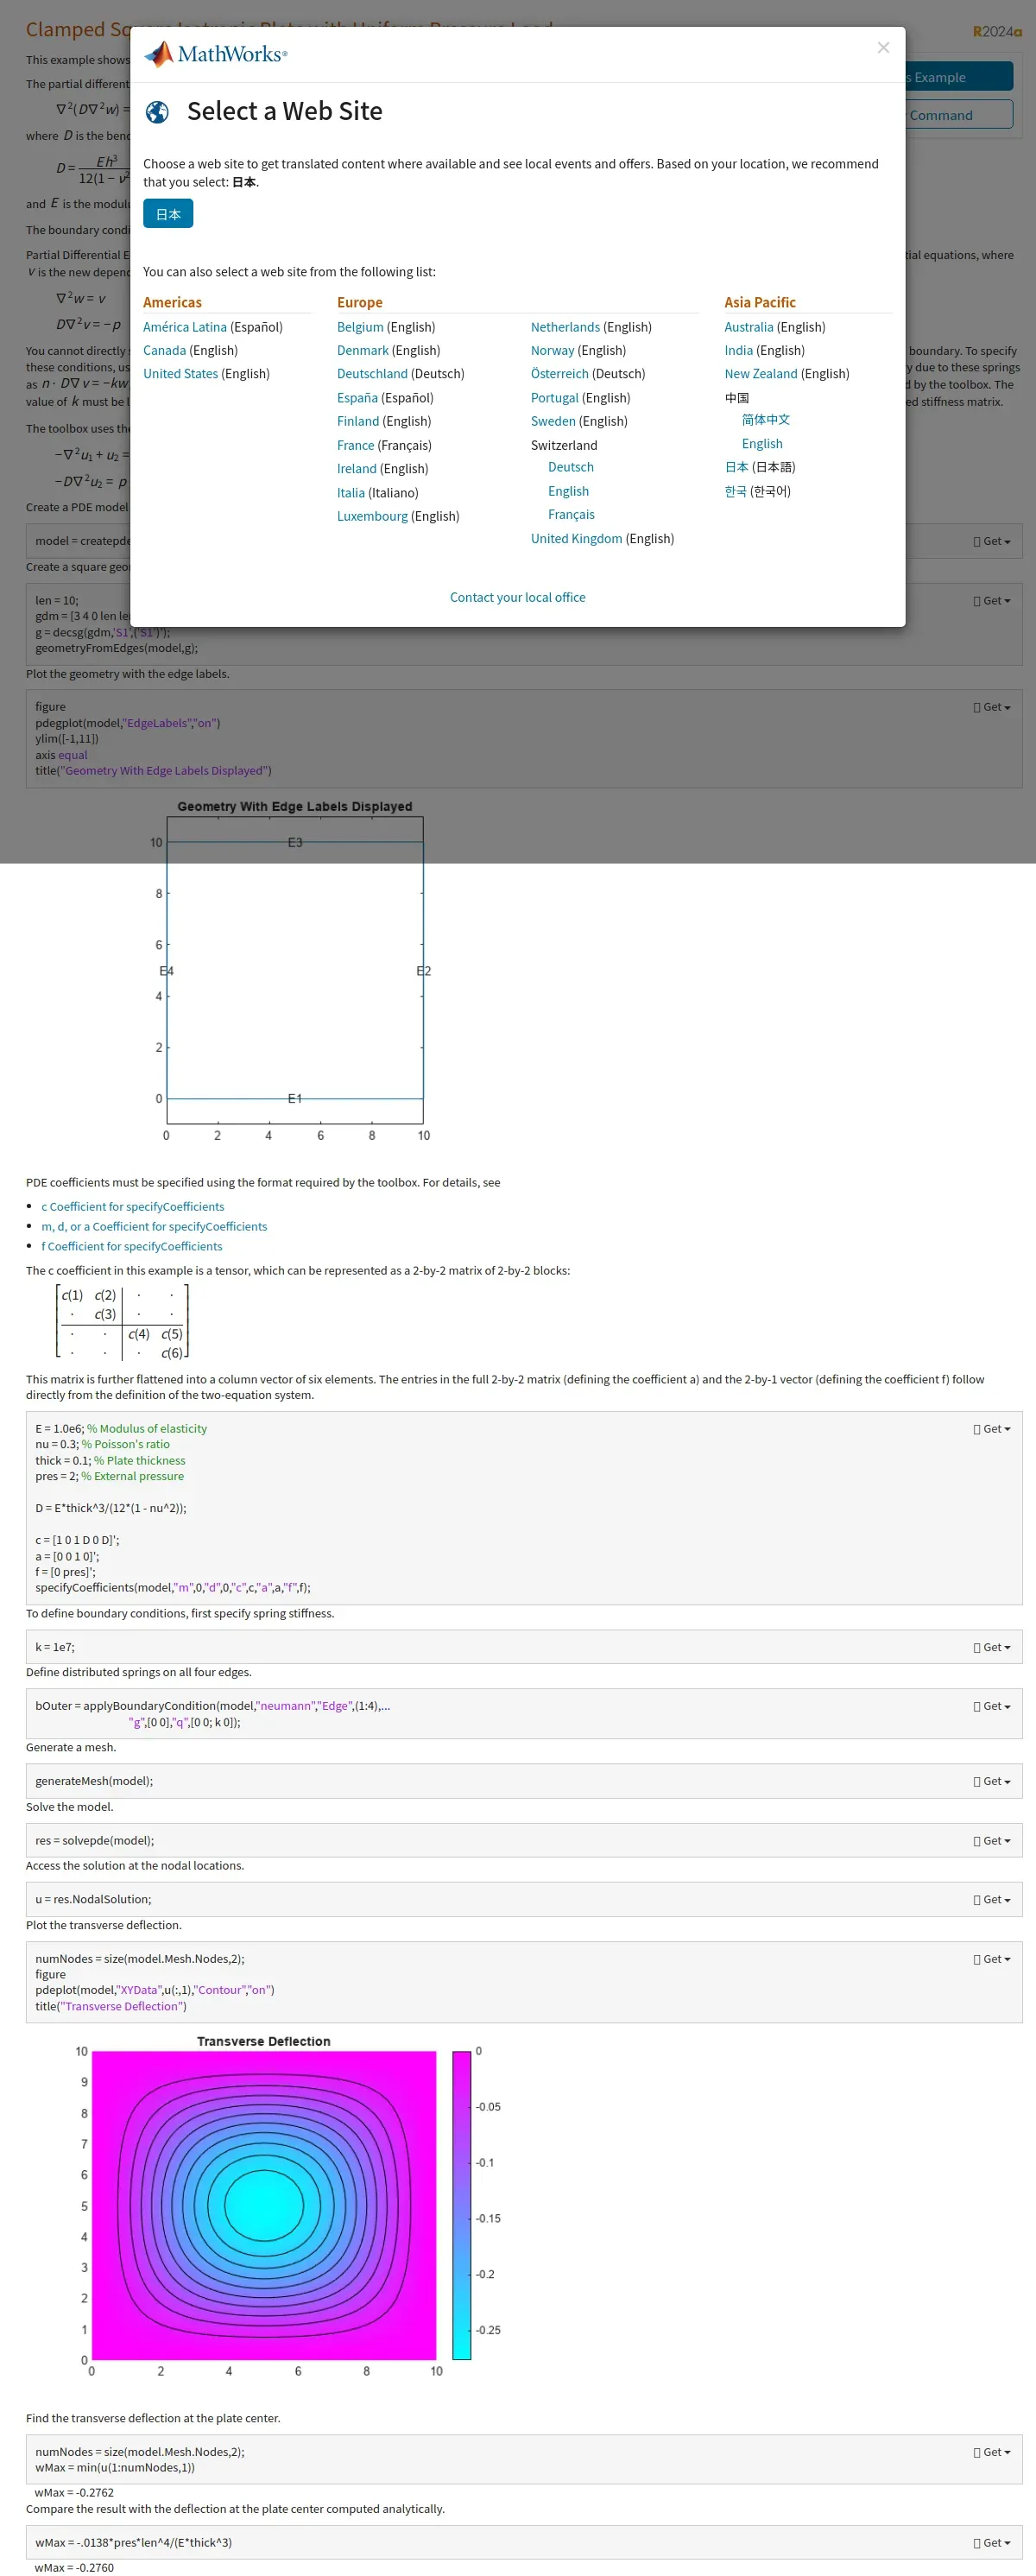Screen dimensions: 1036x2576
Task: Open Get dropdown for res.NodalSolution block
Action: [992, 1899]
